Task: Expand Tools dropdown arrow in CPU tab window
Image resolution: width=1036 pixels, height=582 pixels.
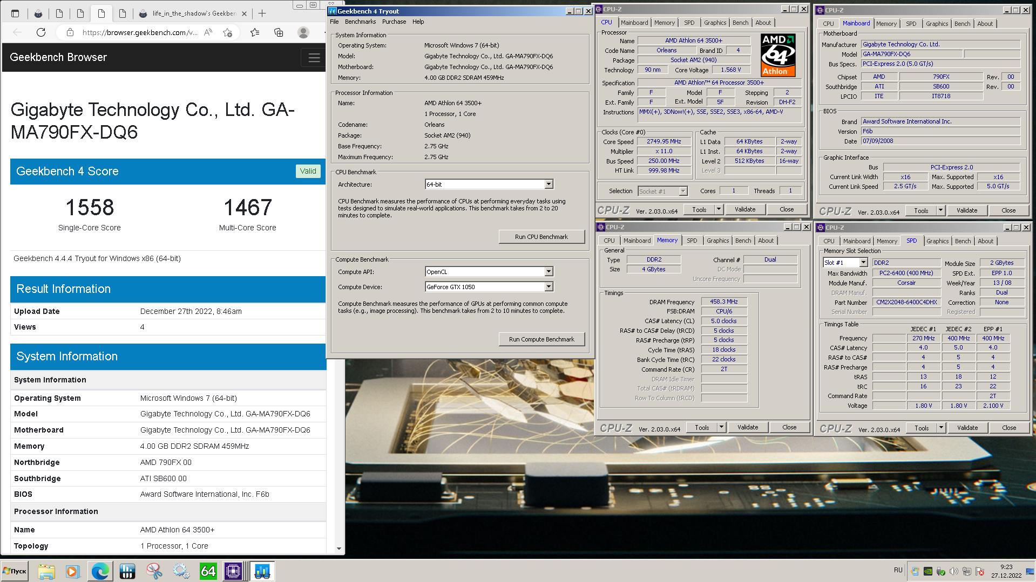Action: 719,209
